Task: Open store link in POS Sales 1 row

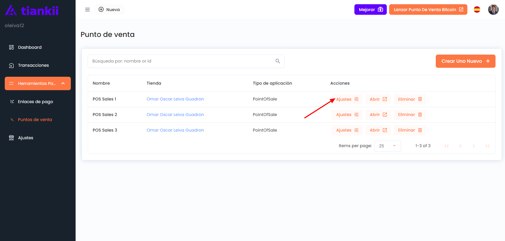Action: (175, 99)
